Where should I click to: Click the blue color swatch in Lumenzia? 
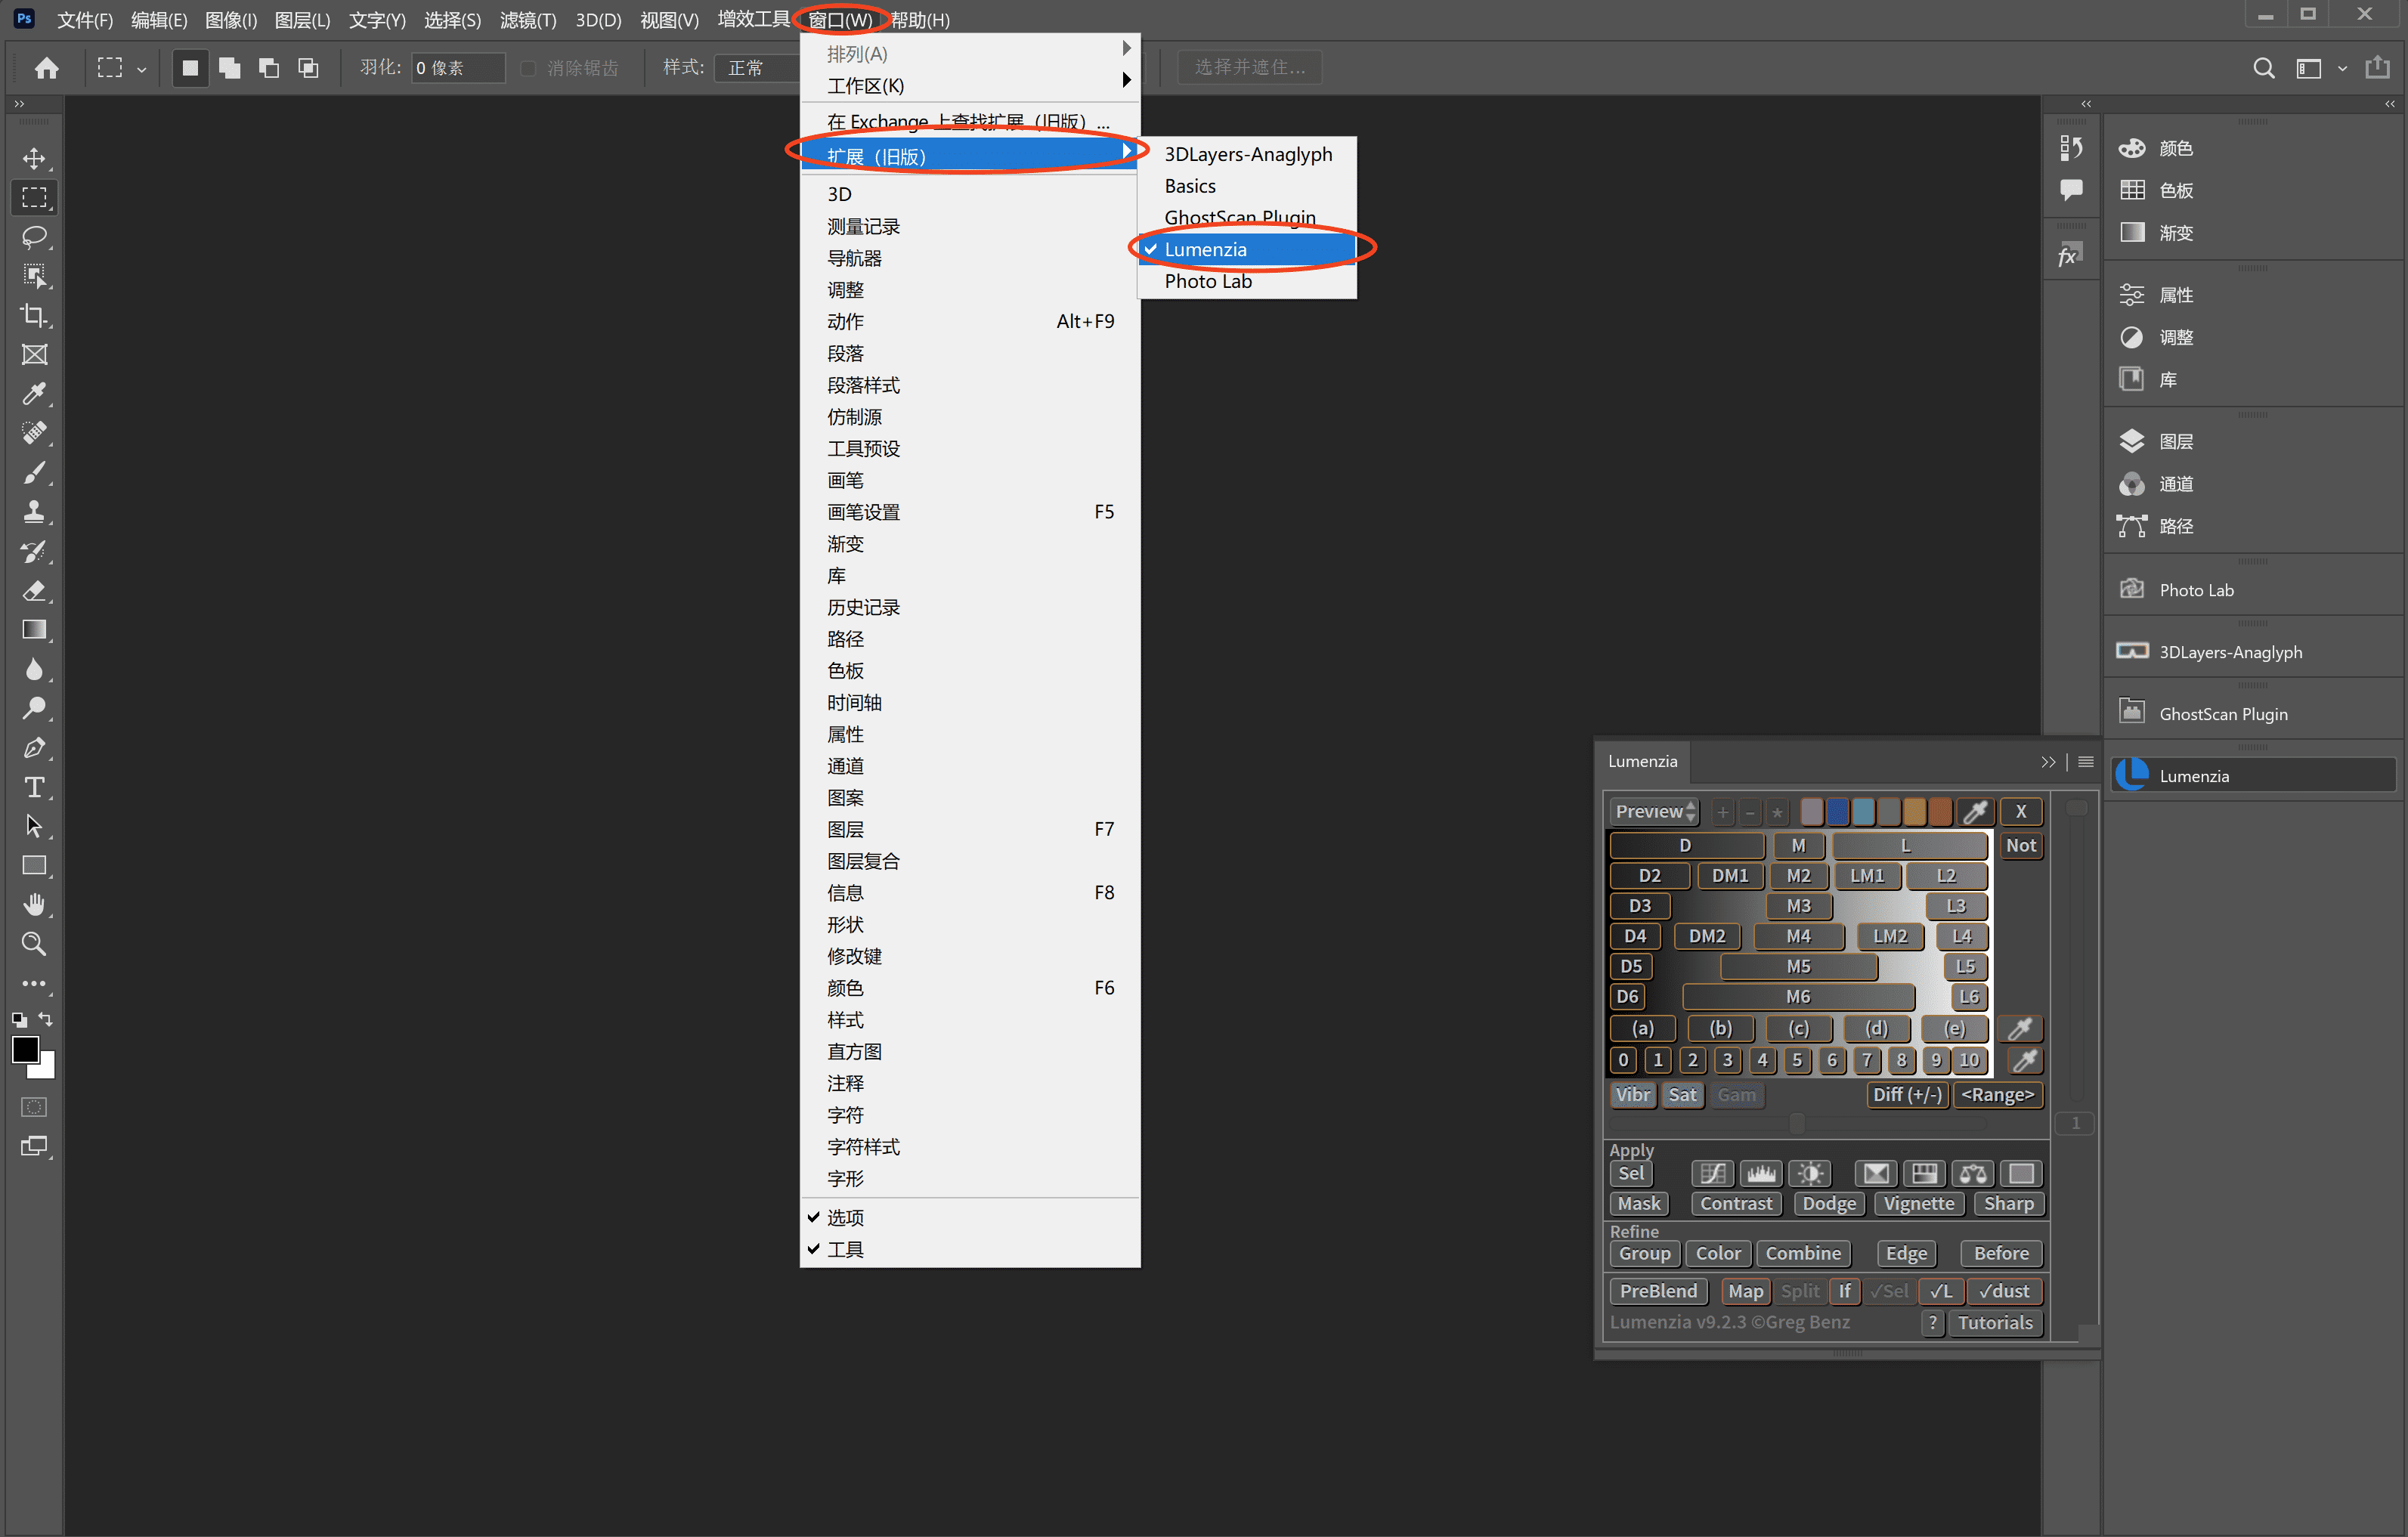(x=1837, y=811)
